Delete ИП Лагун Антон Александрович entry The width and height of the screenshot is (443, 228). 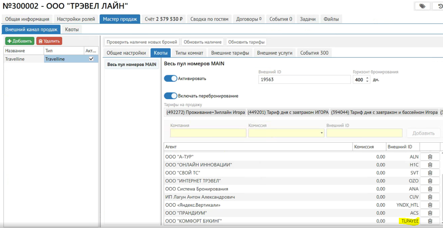(x=430, y=197)
